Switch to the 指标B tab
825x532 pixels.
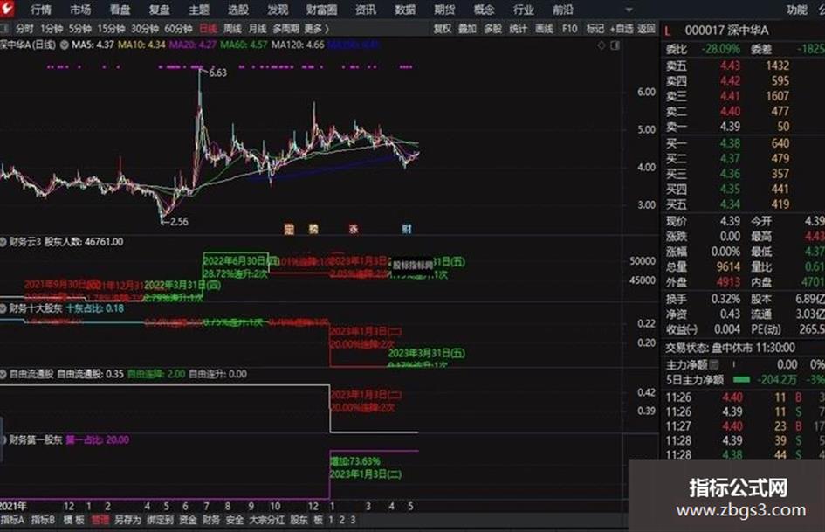[x=43, y=520]
